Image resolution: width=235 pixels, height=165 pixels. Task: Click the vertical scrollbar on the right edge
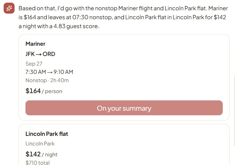[234, 111]
